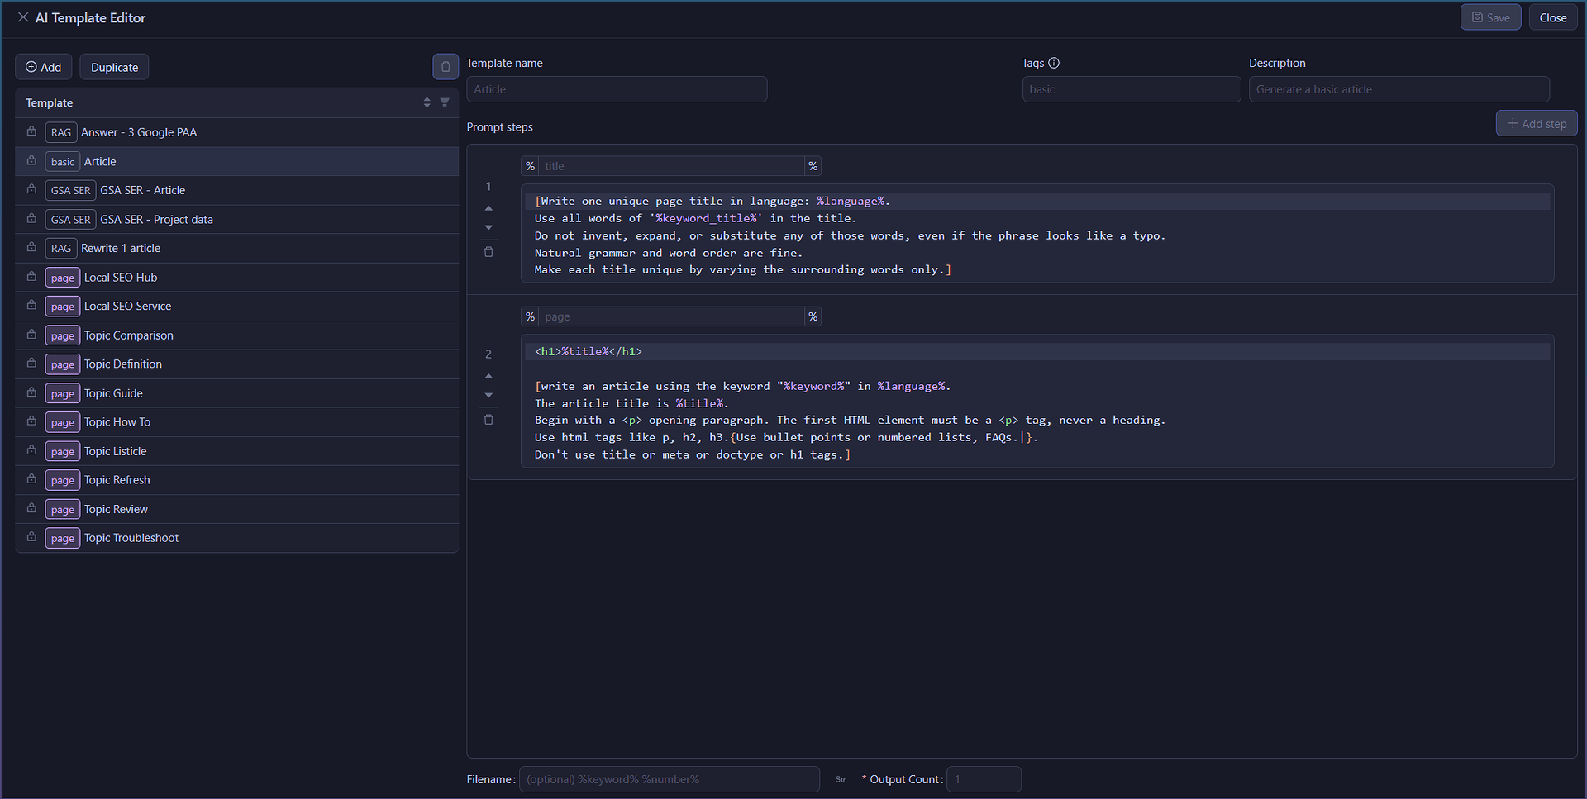Viewport: 1587px width, 799px height.
Task: Click the trash icon above the template list
Action: [x=446, y=67]
